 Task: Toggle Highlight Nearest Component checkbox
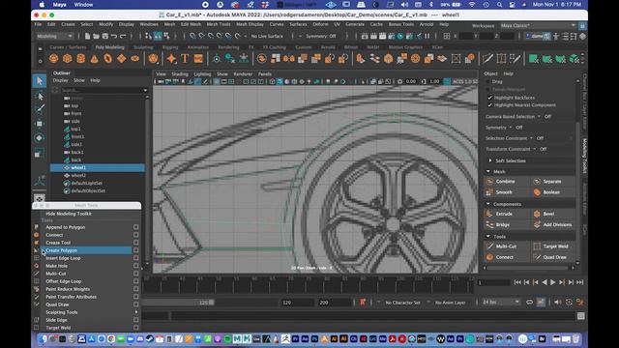pyautogui.click(x=490, y=105)
